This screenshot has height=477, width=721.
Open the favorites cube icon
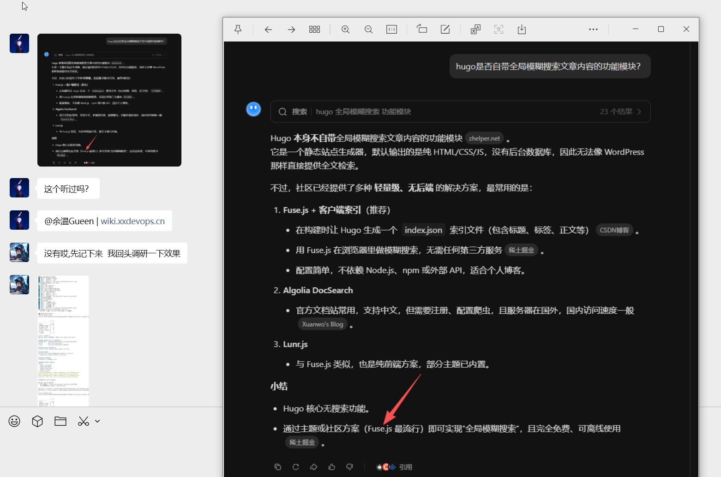pyautogui.click(x=37, y=421)
